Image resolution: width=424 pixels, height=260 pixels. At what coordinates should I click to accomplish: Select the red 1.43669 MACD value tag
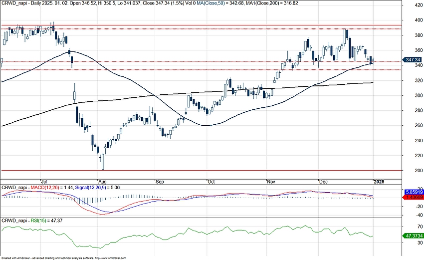(413, 197)
